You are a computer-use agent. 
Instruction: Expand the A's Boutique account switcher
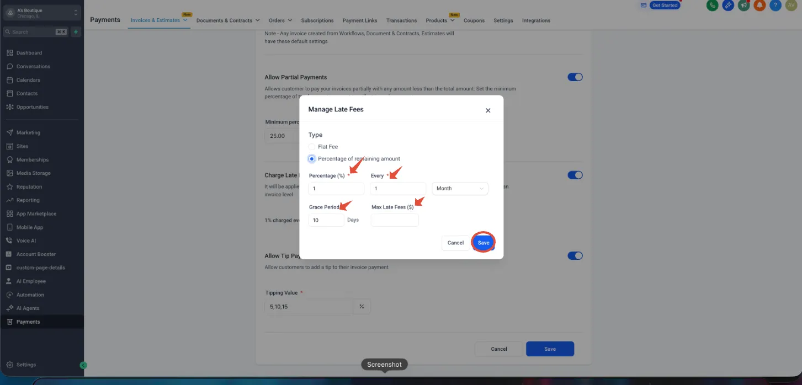point(42,13)
